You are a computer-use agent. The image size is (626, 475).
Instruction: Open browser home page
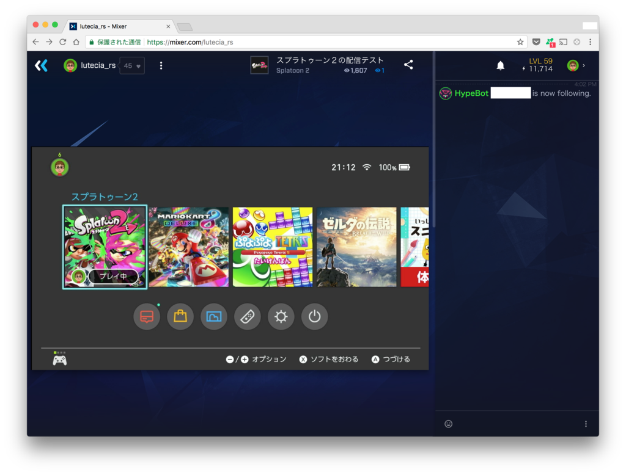(76, 42)
